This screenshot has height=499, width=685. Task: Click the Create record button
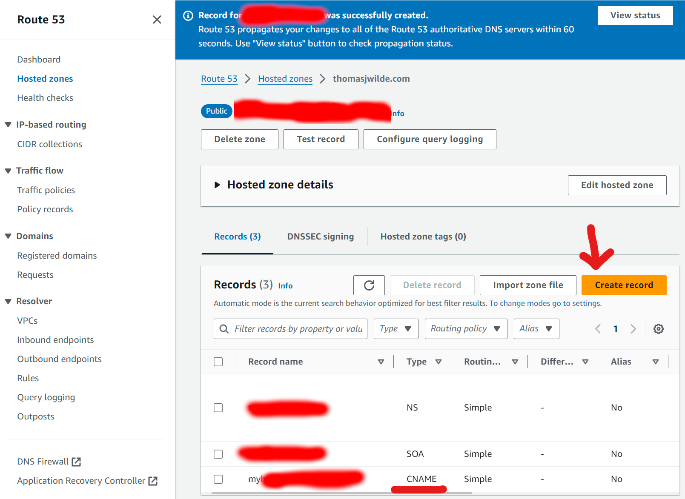point(624,285)
